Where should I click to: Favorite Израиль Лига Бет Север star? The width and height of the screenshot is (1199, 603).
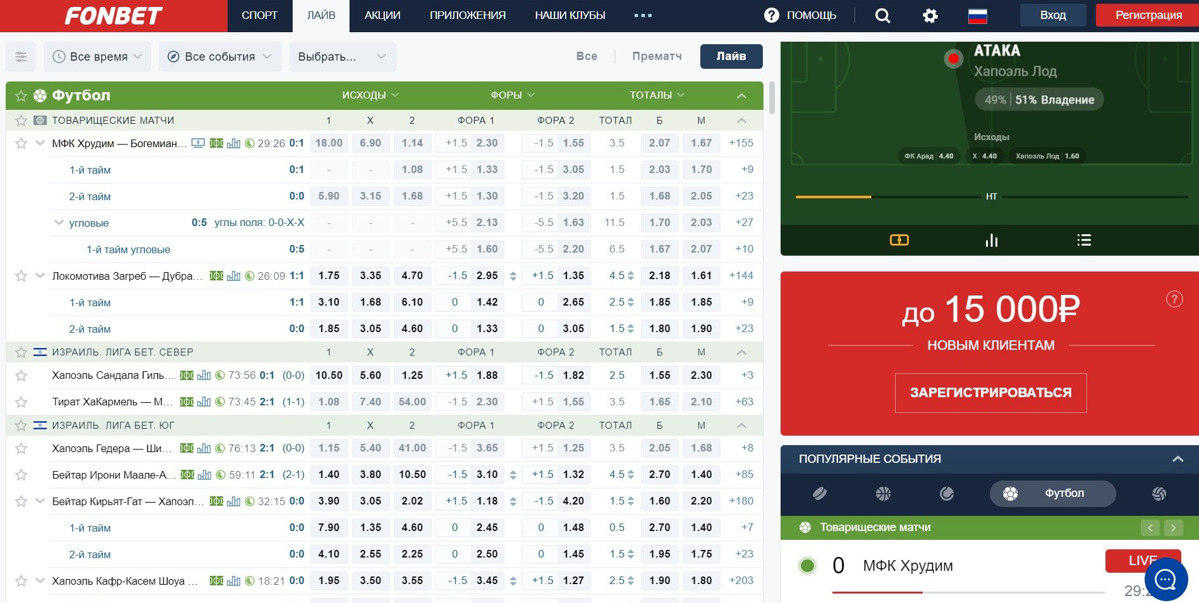21,352
